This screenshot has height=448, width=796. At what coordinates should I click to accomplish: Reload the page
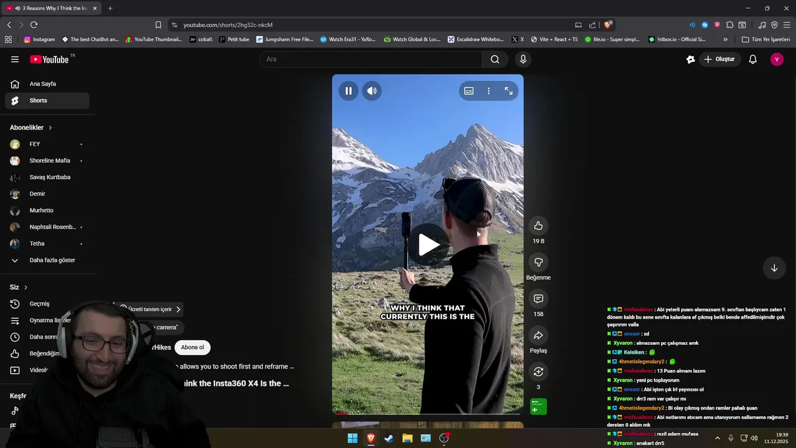(34, 25)
